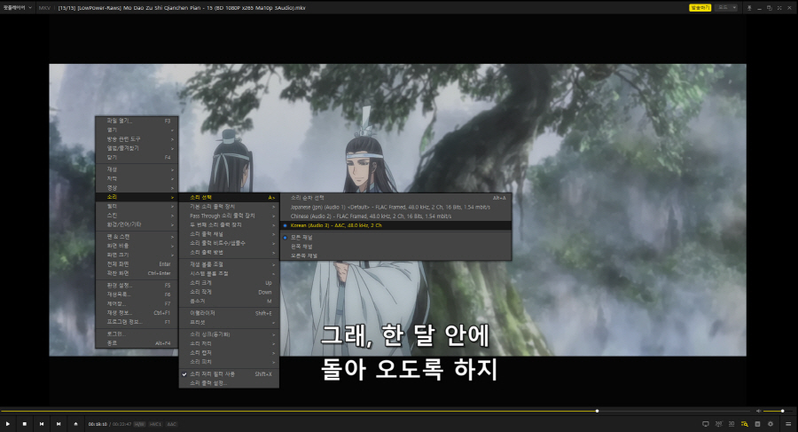Image resolution: width=798 pixels, height=432 pixels.
Task: Skip to the next file
Action: point(59,424)
